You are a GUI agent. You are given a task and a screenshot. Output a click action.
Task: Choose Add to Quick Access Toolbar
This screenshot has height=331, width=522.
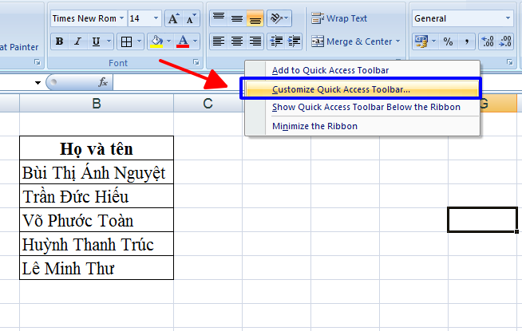[x=362, y=70]
